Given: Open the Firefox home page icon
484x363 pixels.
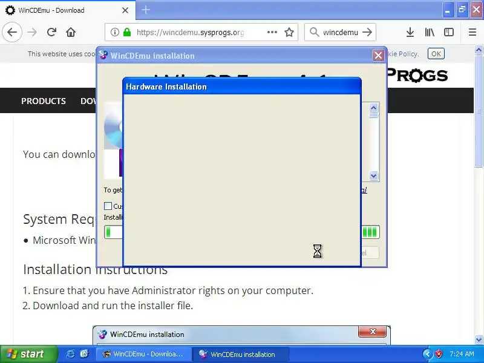Looking at the screenshot, I should click(x=71, y=32).
